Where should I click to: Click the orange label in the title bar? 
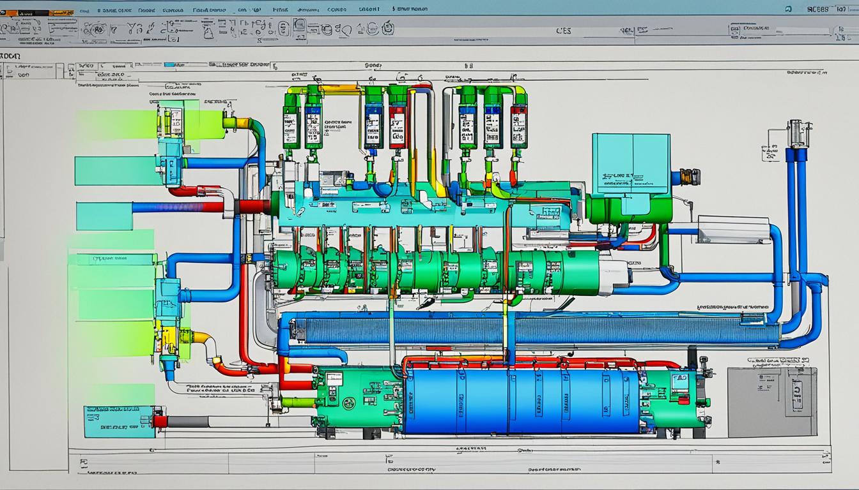click(x=62, y=13)
